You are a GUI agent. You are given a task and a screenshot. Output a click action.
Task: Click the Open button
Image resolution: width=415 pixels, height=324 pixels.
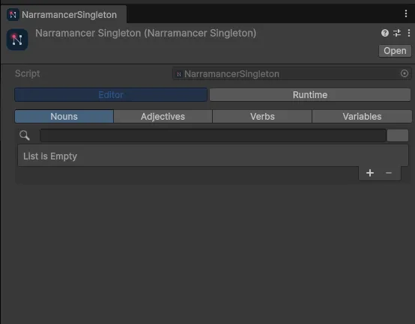[x=395, y=51]
